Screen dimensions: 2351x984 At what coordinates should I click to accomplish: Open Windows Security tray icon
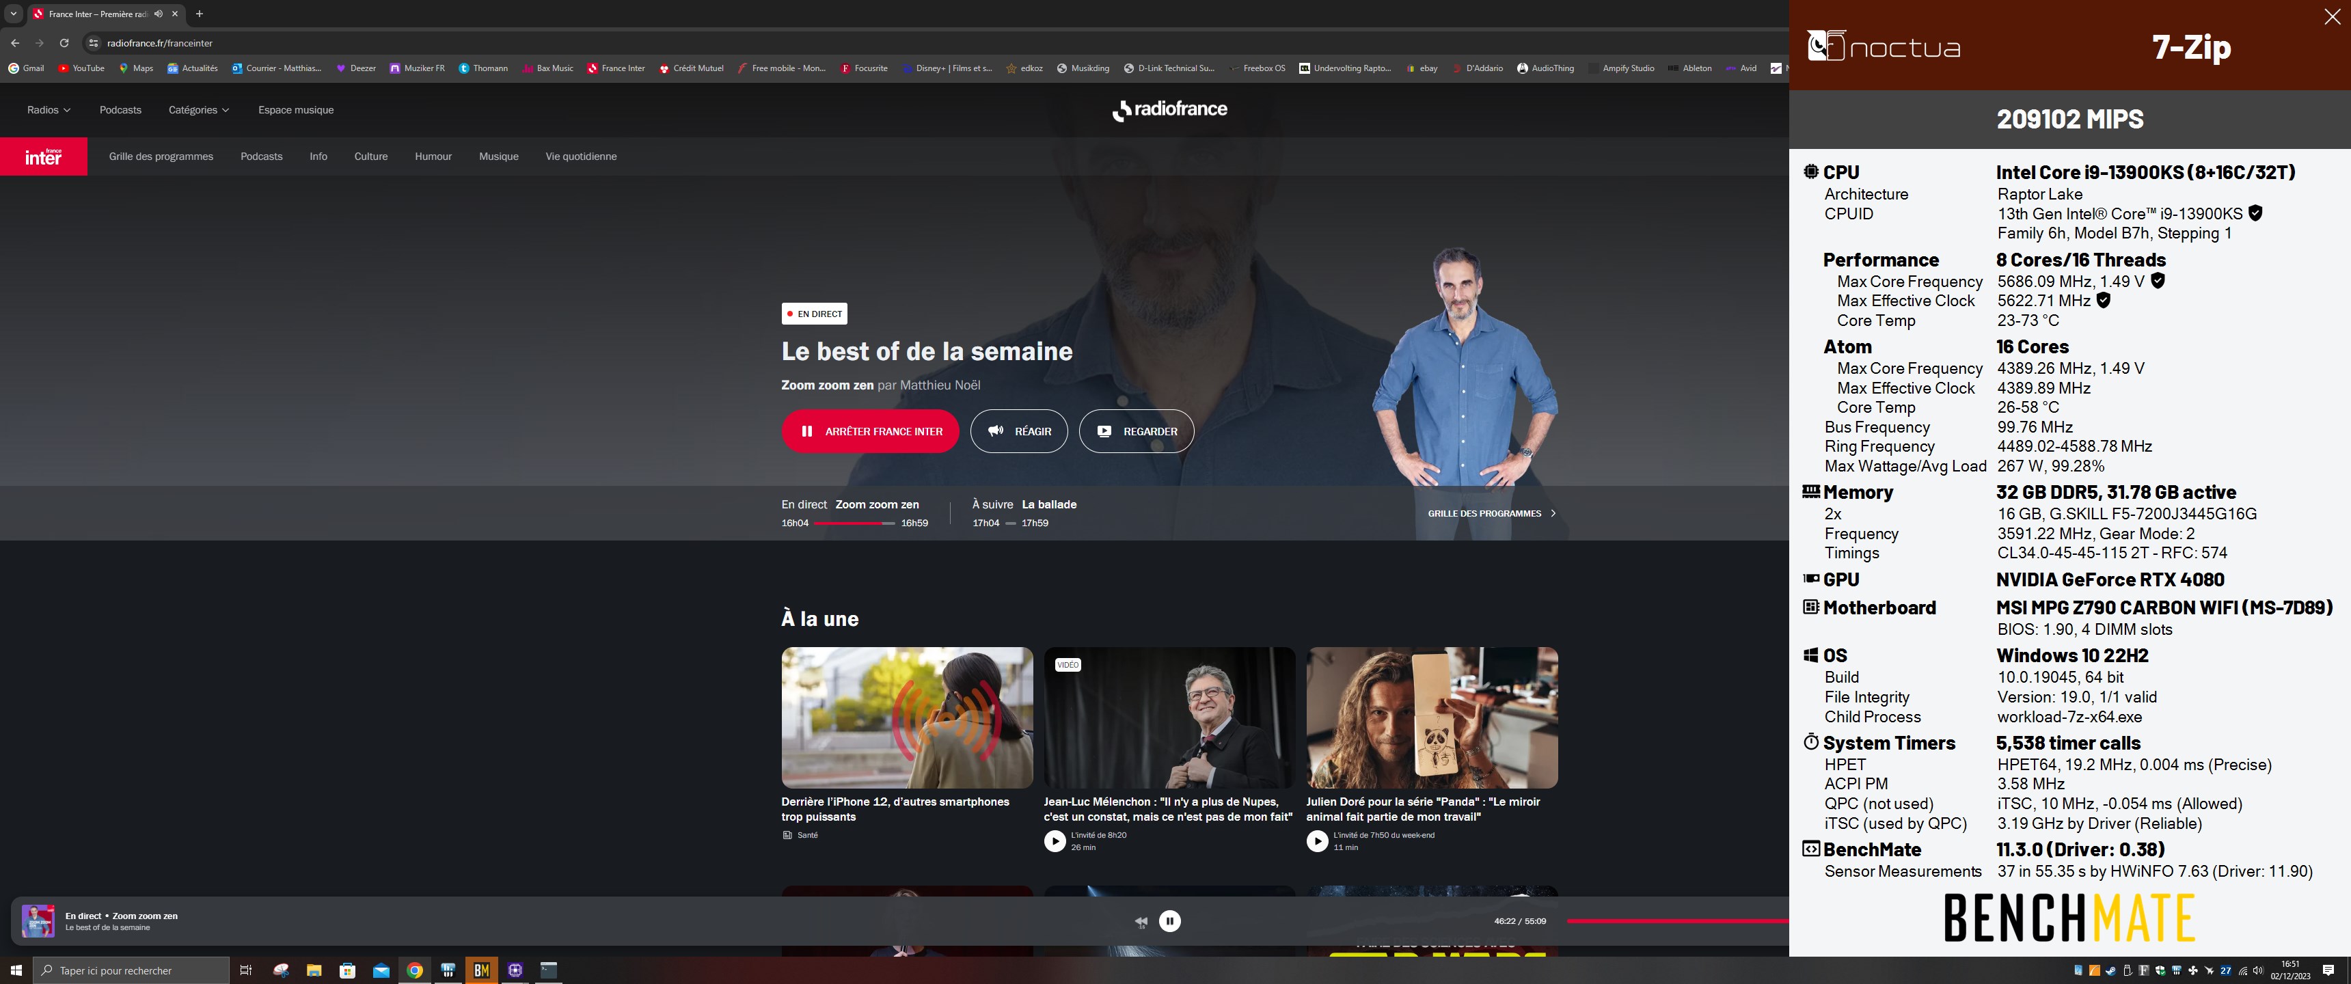(x=2160, y=971)
